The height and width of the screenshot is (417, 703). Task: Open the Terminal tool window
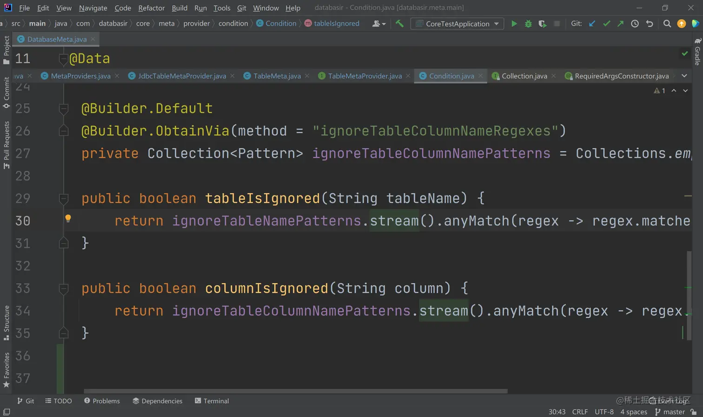pos(212,401)
